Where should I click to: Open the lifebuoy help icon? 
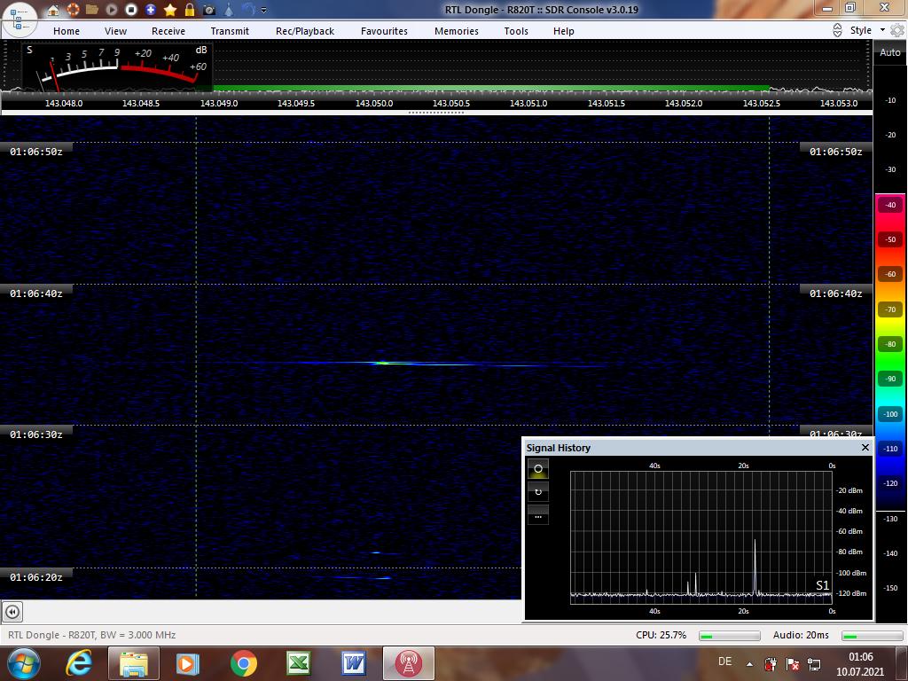73,10
